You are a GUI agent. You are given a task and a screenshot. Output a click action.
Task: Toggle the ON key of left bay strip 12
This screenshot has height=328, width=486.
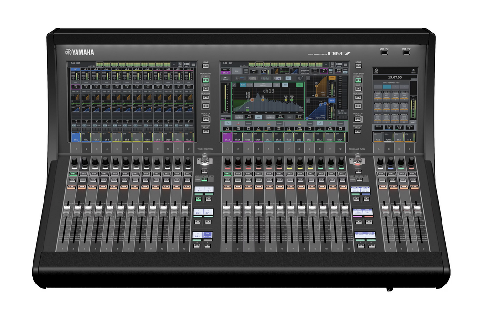[x=187, y=186]
